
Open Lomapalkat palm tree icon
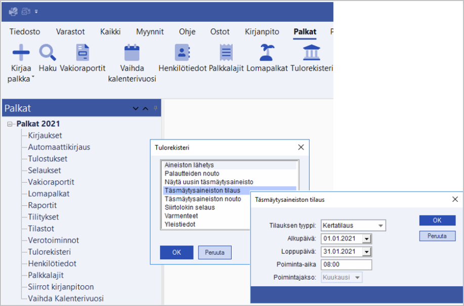click(267, 52)
